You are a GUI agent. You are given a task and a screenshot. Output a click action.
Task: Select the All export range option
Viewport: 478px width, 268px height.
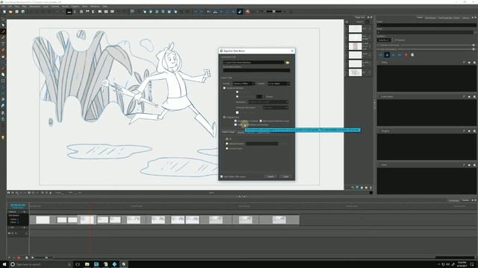point(227,139)
